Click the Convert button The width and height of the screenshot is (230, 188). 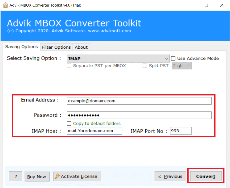[x=206, y=176]
